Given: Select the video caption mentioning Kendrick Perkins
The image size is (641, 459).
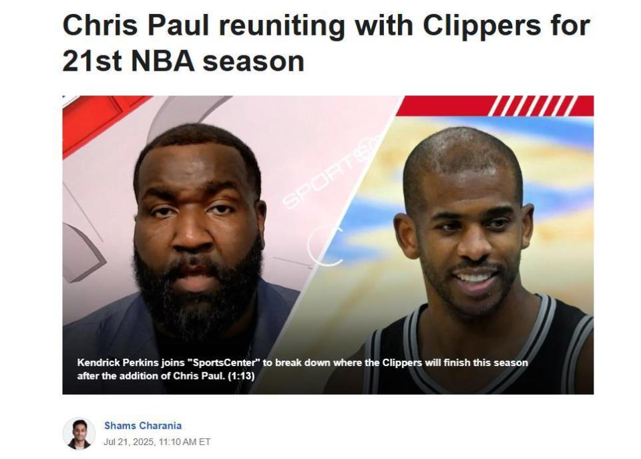Looking at the screenshot, I should [302, 369].
